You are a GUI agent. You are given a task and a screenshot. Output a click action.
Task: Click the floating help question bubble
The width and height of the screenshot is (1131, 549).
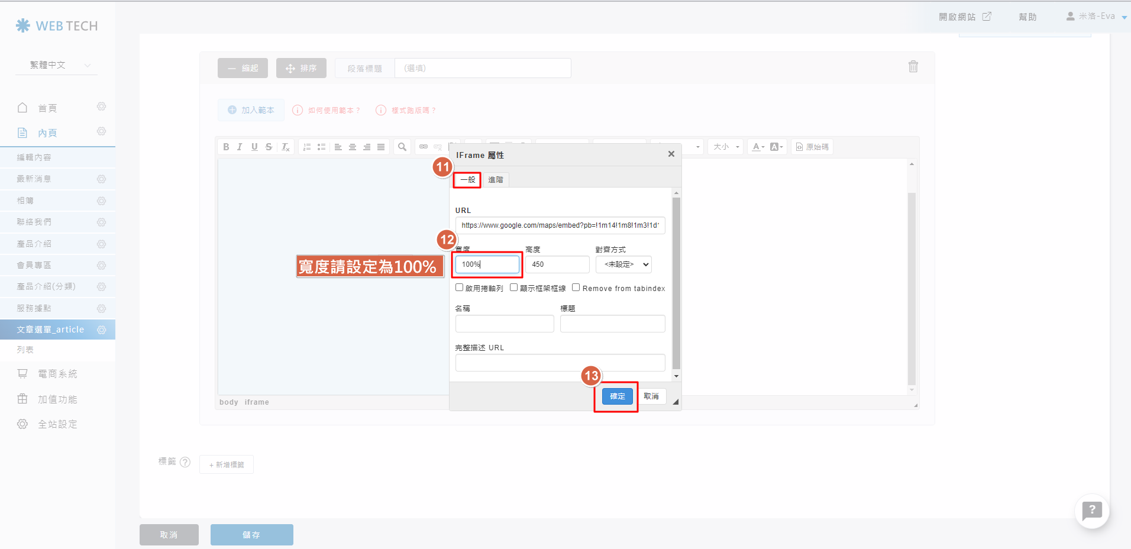click(1091, 511)
